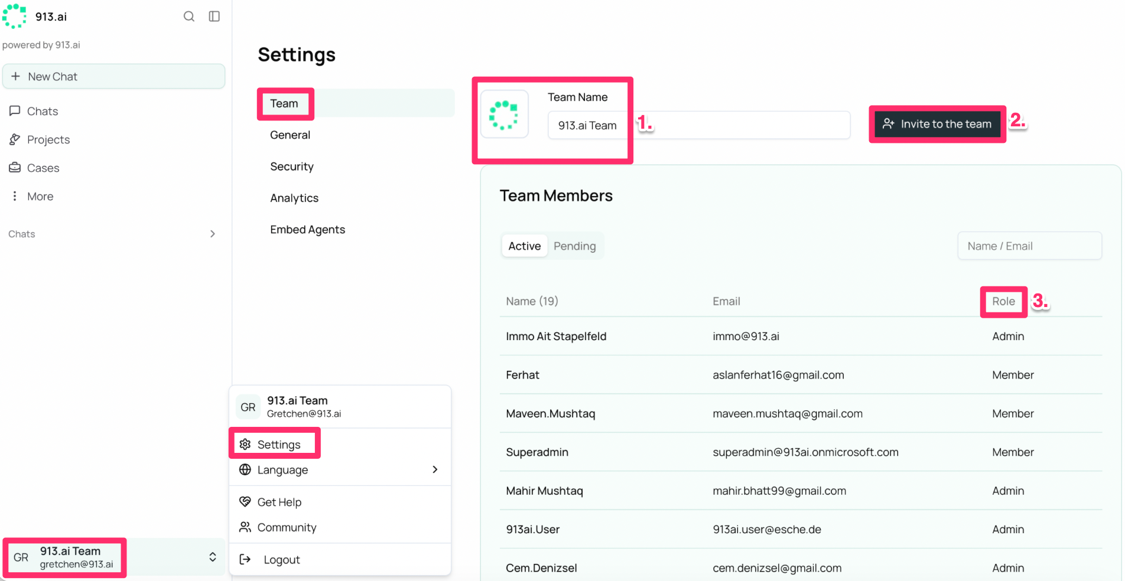Screen dimensions: 1125x581
Task: Select Maveen.Mushtaq name cell
Action: pos(550,413)
